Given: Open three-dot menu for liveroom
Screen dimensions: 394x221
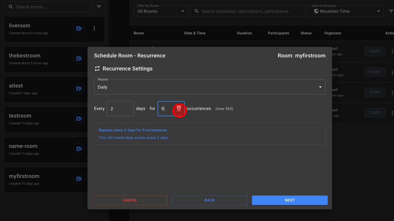Looking at the screenshot, I should coord(94,28).
